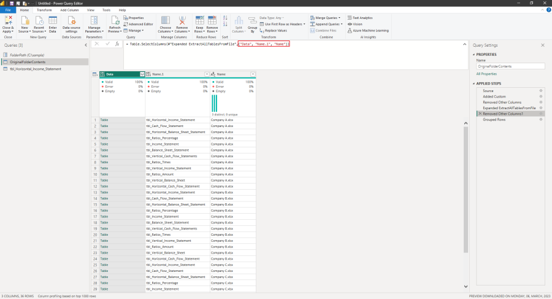
Task: Open gear settings for Grouped Rows step
Action: pos(541,120)
